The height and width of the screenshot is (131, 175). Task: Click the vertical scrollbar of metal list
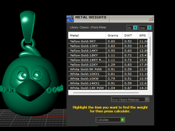[150, 46]
